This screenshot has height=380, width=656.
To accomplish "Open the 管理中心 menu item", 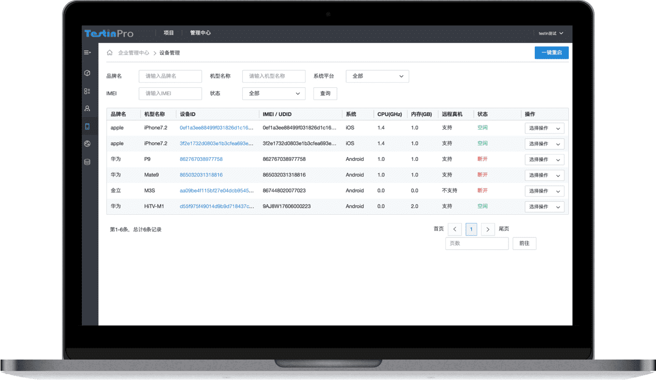I will pyautogui.click(x=200, y=33).
